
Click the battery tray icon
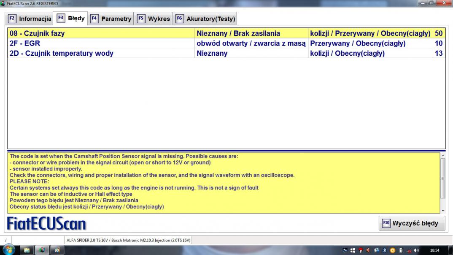(x=401, y=250)
